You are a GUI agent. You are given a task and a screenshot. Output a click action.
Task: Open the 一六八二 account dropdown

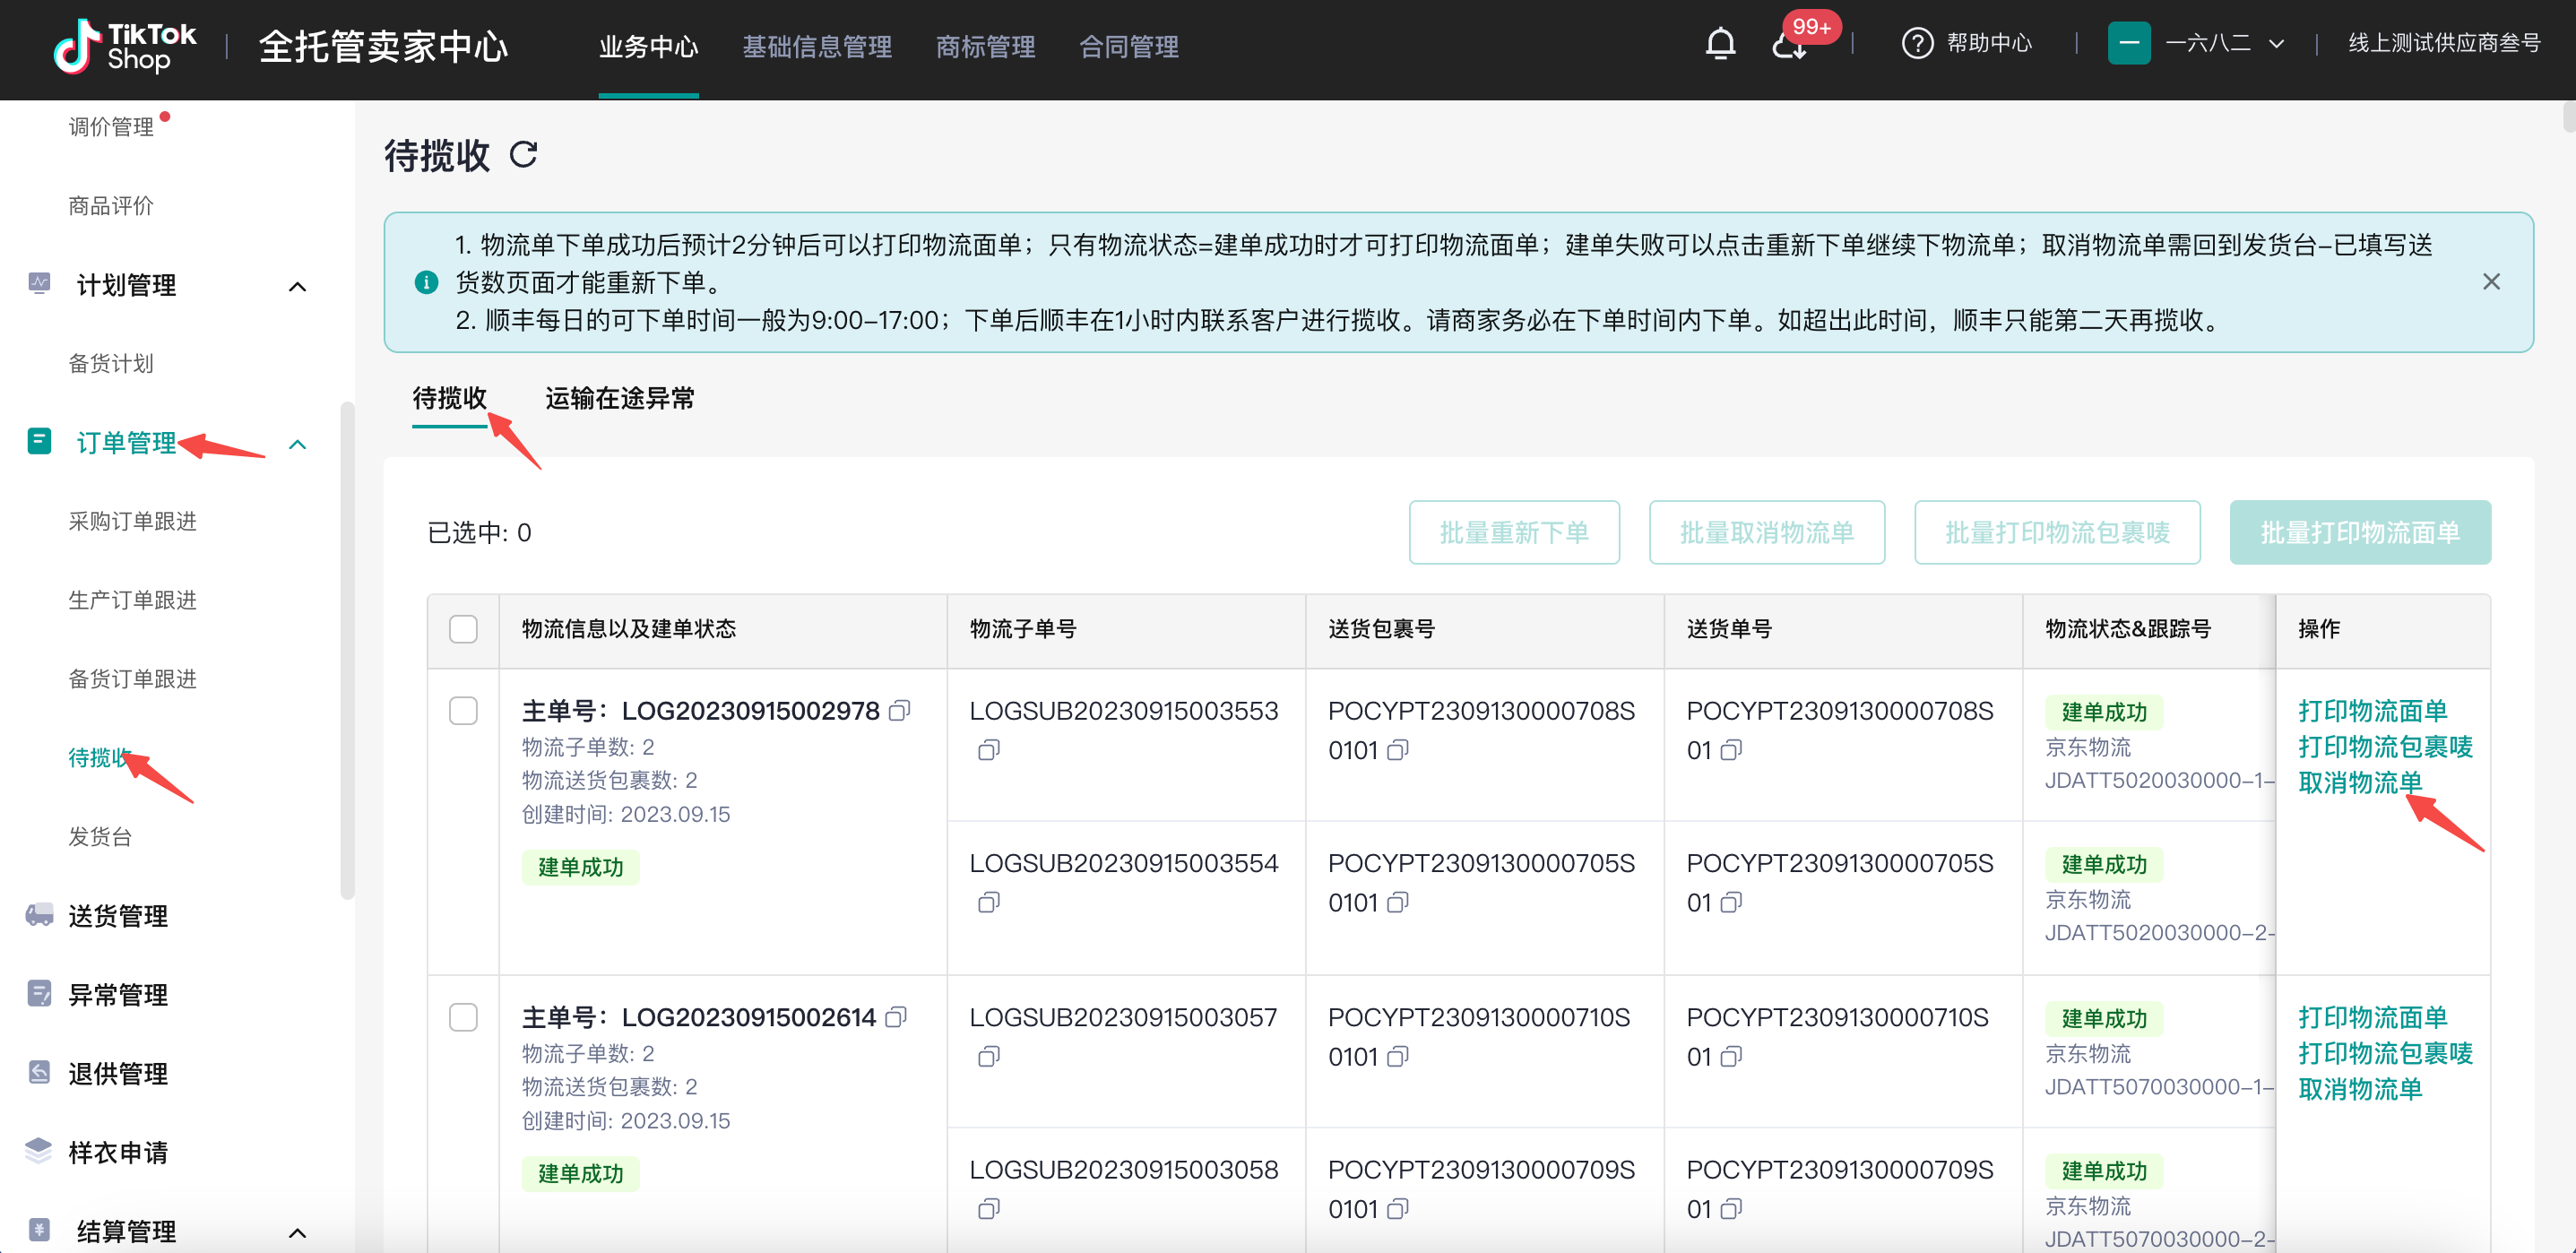pos(2225,43)
